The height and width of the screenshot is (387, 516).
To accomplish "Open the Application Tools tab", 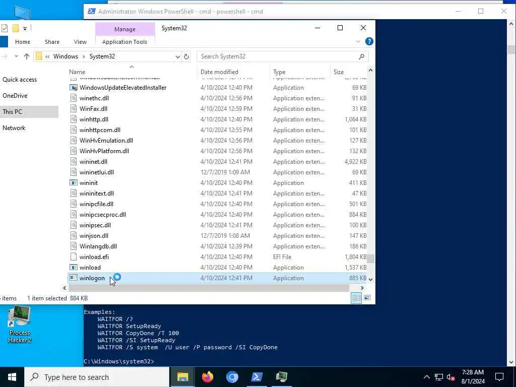I will 125,42.
